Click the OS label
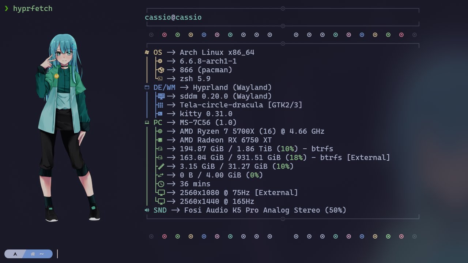 pos(158,52)
